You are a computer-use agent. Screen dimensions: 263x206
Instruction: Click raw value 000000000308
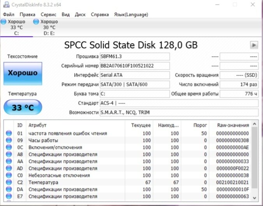coord(232,140)
